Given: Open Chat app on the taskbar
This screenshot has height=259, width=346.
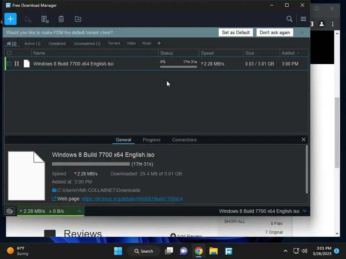Looking at the screenshot, I should click(x=183, y=251).
